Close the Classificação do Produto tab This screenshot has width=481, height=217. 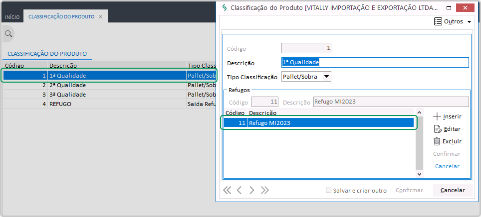click(x=100, y=17)
